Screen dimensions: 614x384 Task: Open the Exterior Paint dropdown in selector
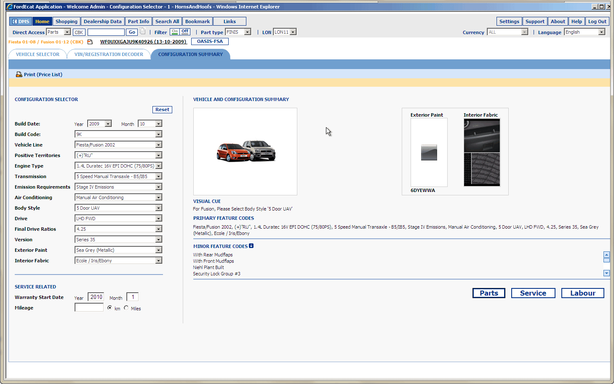158,250
